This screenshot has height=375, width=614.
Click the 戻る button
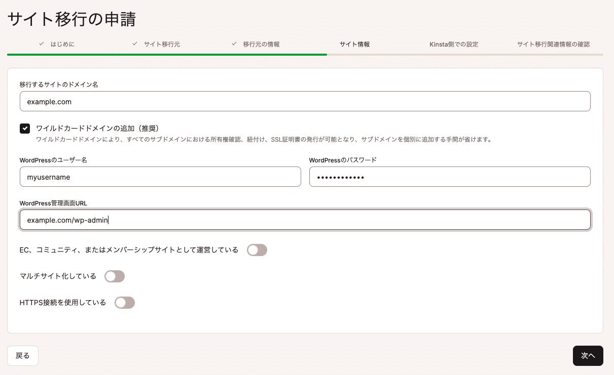(23, 356)
